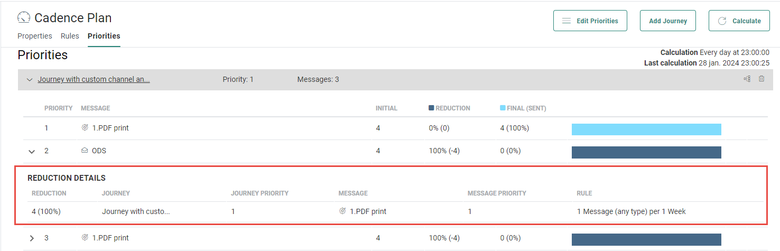Open the 'Journey with custom channel' link
780x251 pixels.
[94, 79]
